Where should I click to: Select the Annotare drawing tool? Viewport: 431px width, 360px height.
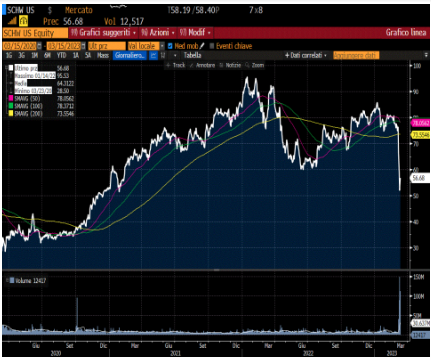tap(202, 65)
